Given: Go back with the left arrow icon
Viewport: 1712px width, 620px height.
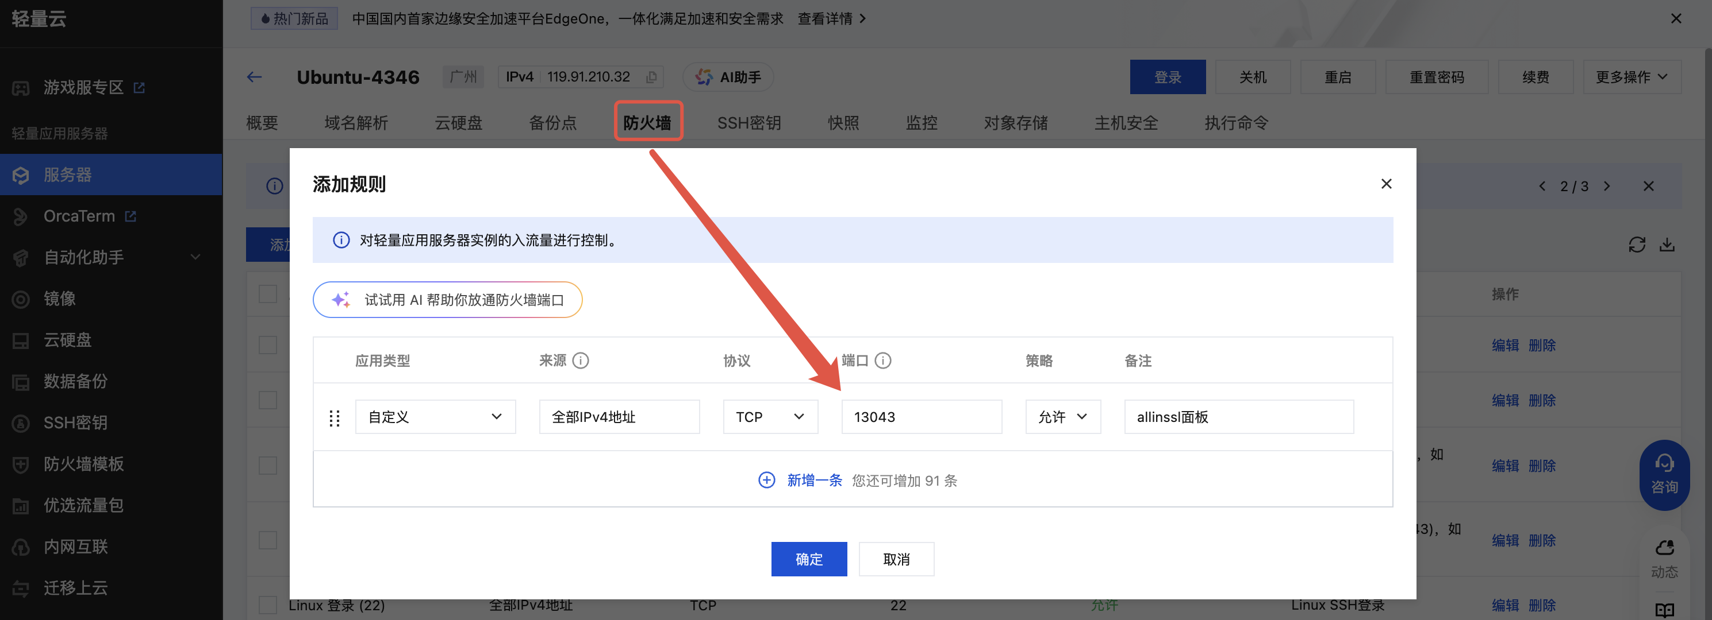Looking at the screenshot, I should 254,77.
